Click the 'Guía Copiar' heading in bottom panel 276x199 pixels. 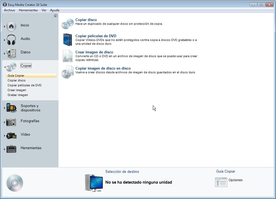coord(226,171)
